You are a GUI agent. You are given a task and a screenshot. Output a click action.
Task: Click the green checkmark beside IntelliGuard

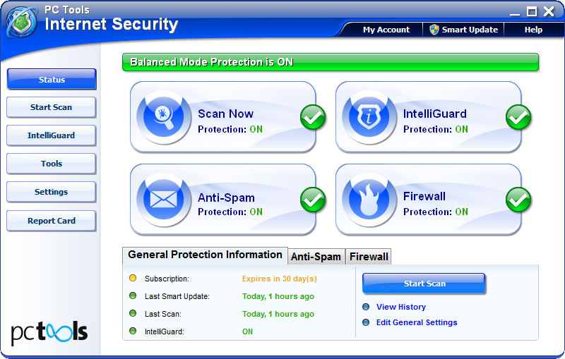click(518, 118)
